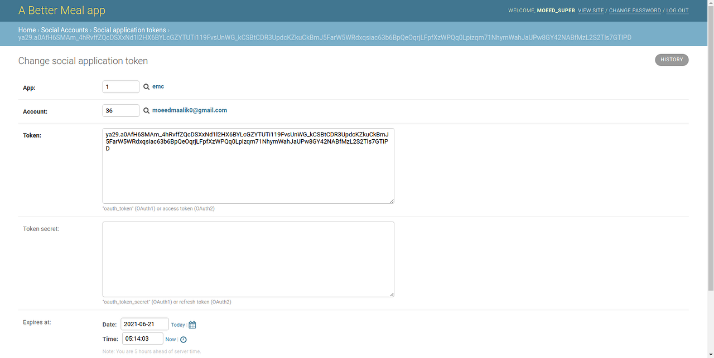Open the calendar date picker icon
Viewport: 714px width, 358px height.
191,324
